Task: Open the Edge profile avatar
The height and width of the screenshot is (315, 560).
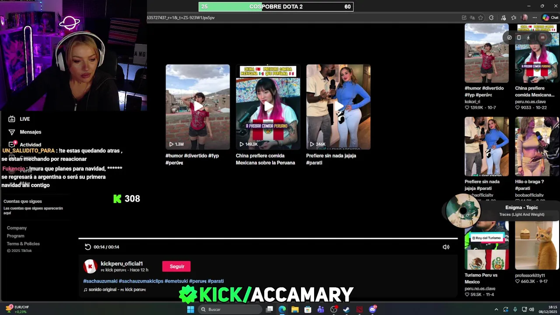Action: tap(525, 17)
